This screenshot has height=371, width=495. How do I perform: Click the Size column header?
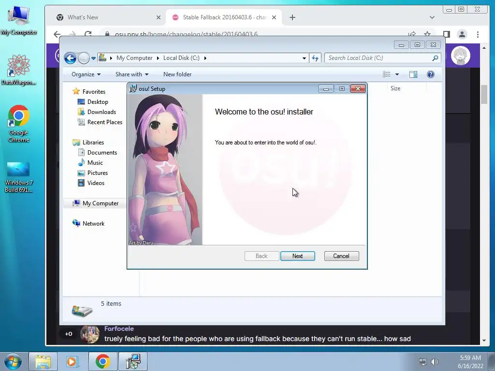(395, 88)
